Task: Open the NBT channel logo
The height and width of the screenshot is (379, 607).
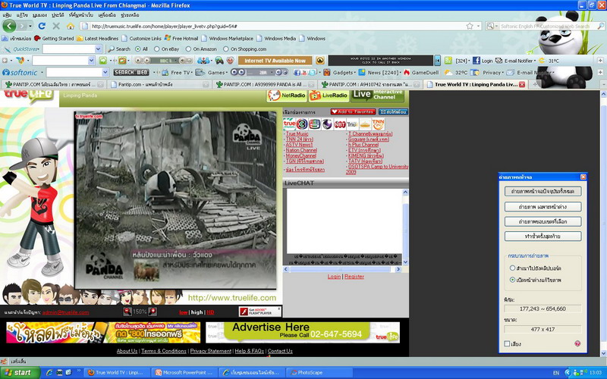Action: [x=339, y=124]
